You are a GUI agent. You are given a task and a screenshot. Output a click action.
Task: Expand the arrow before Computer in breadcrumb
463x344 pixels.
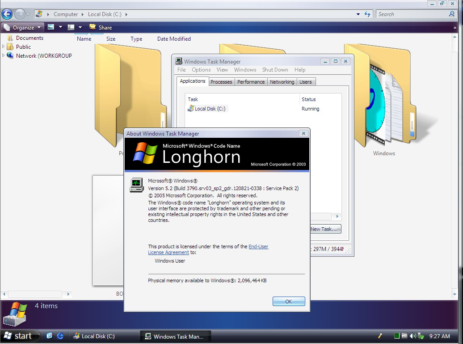point(48,14)
